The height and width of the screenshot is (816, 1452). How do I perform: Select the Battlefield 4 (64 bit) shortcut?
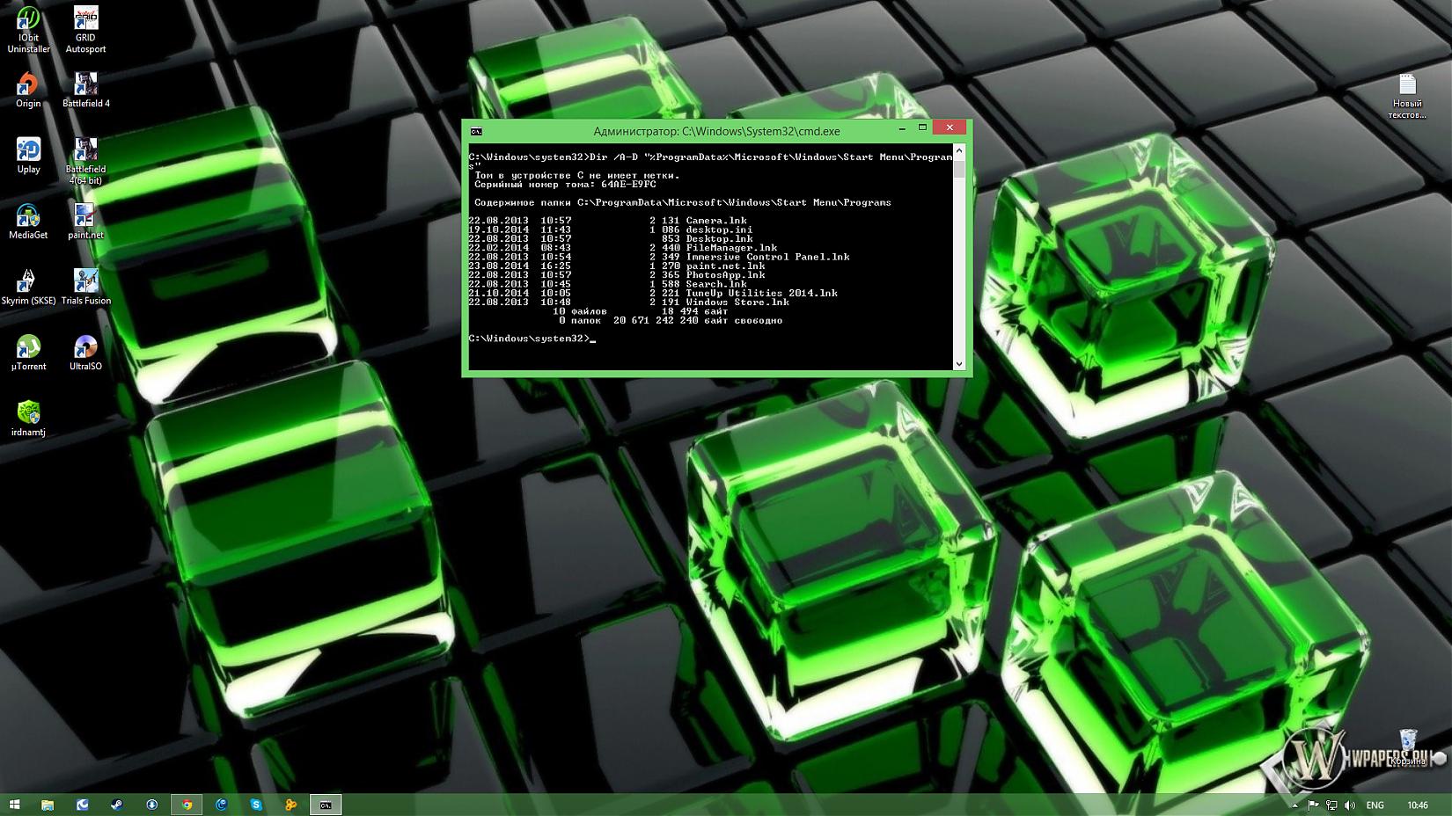point(85,161)
